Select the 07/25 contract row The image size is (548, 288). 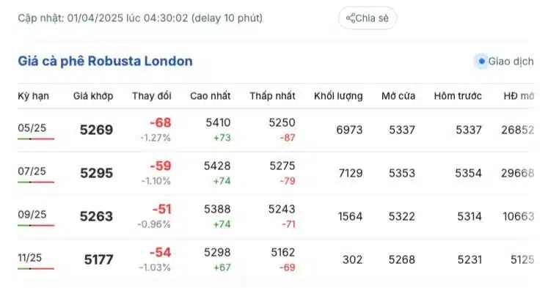276,174
